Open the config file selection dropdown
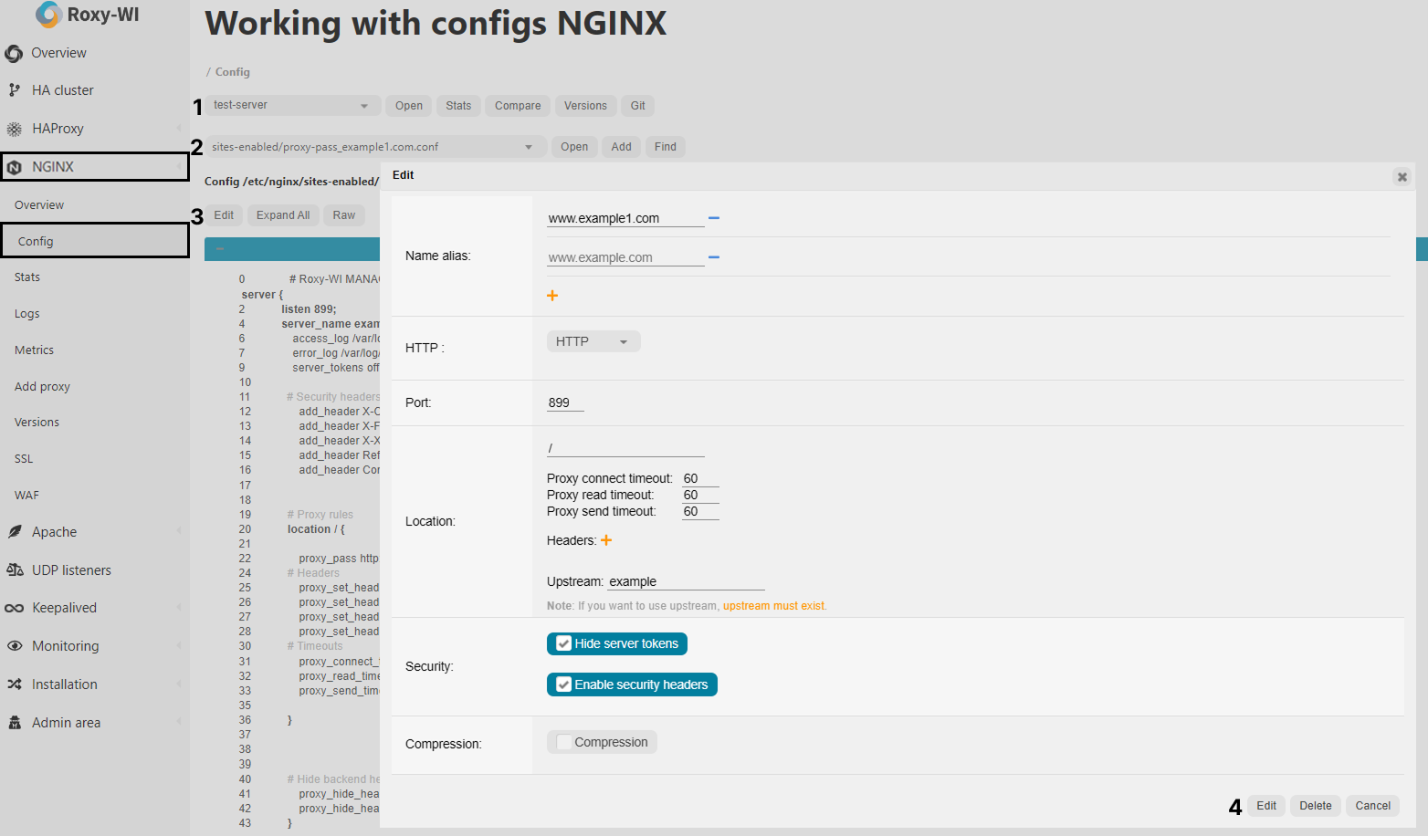1428x836 pixels. coord(375,147)
